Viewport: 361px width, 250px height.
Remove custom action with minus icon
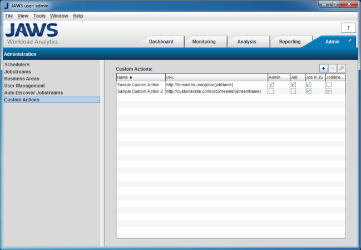[333, 68]
